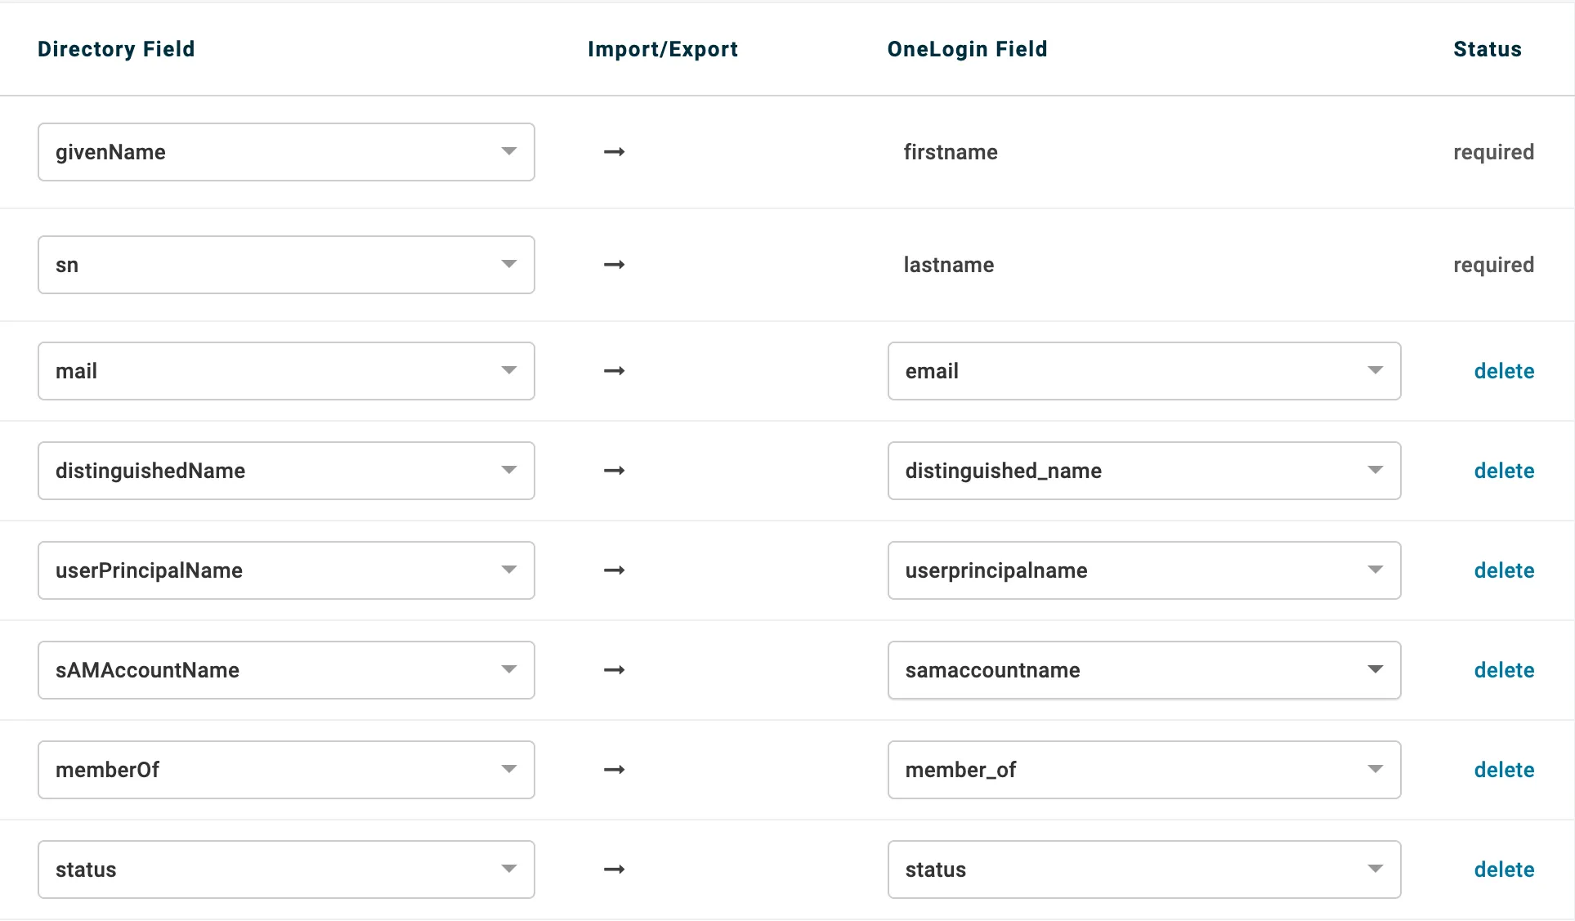
Task: Open the memberOf directory field dropdown
Action: (286, 770)
